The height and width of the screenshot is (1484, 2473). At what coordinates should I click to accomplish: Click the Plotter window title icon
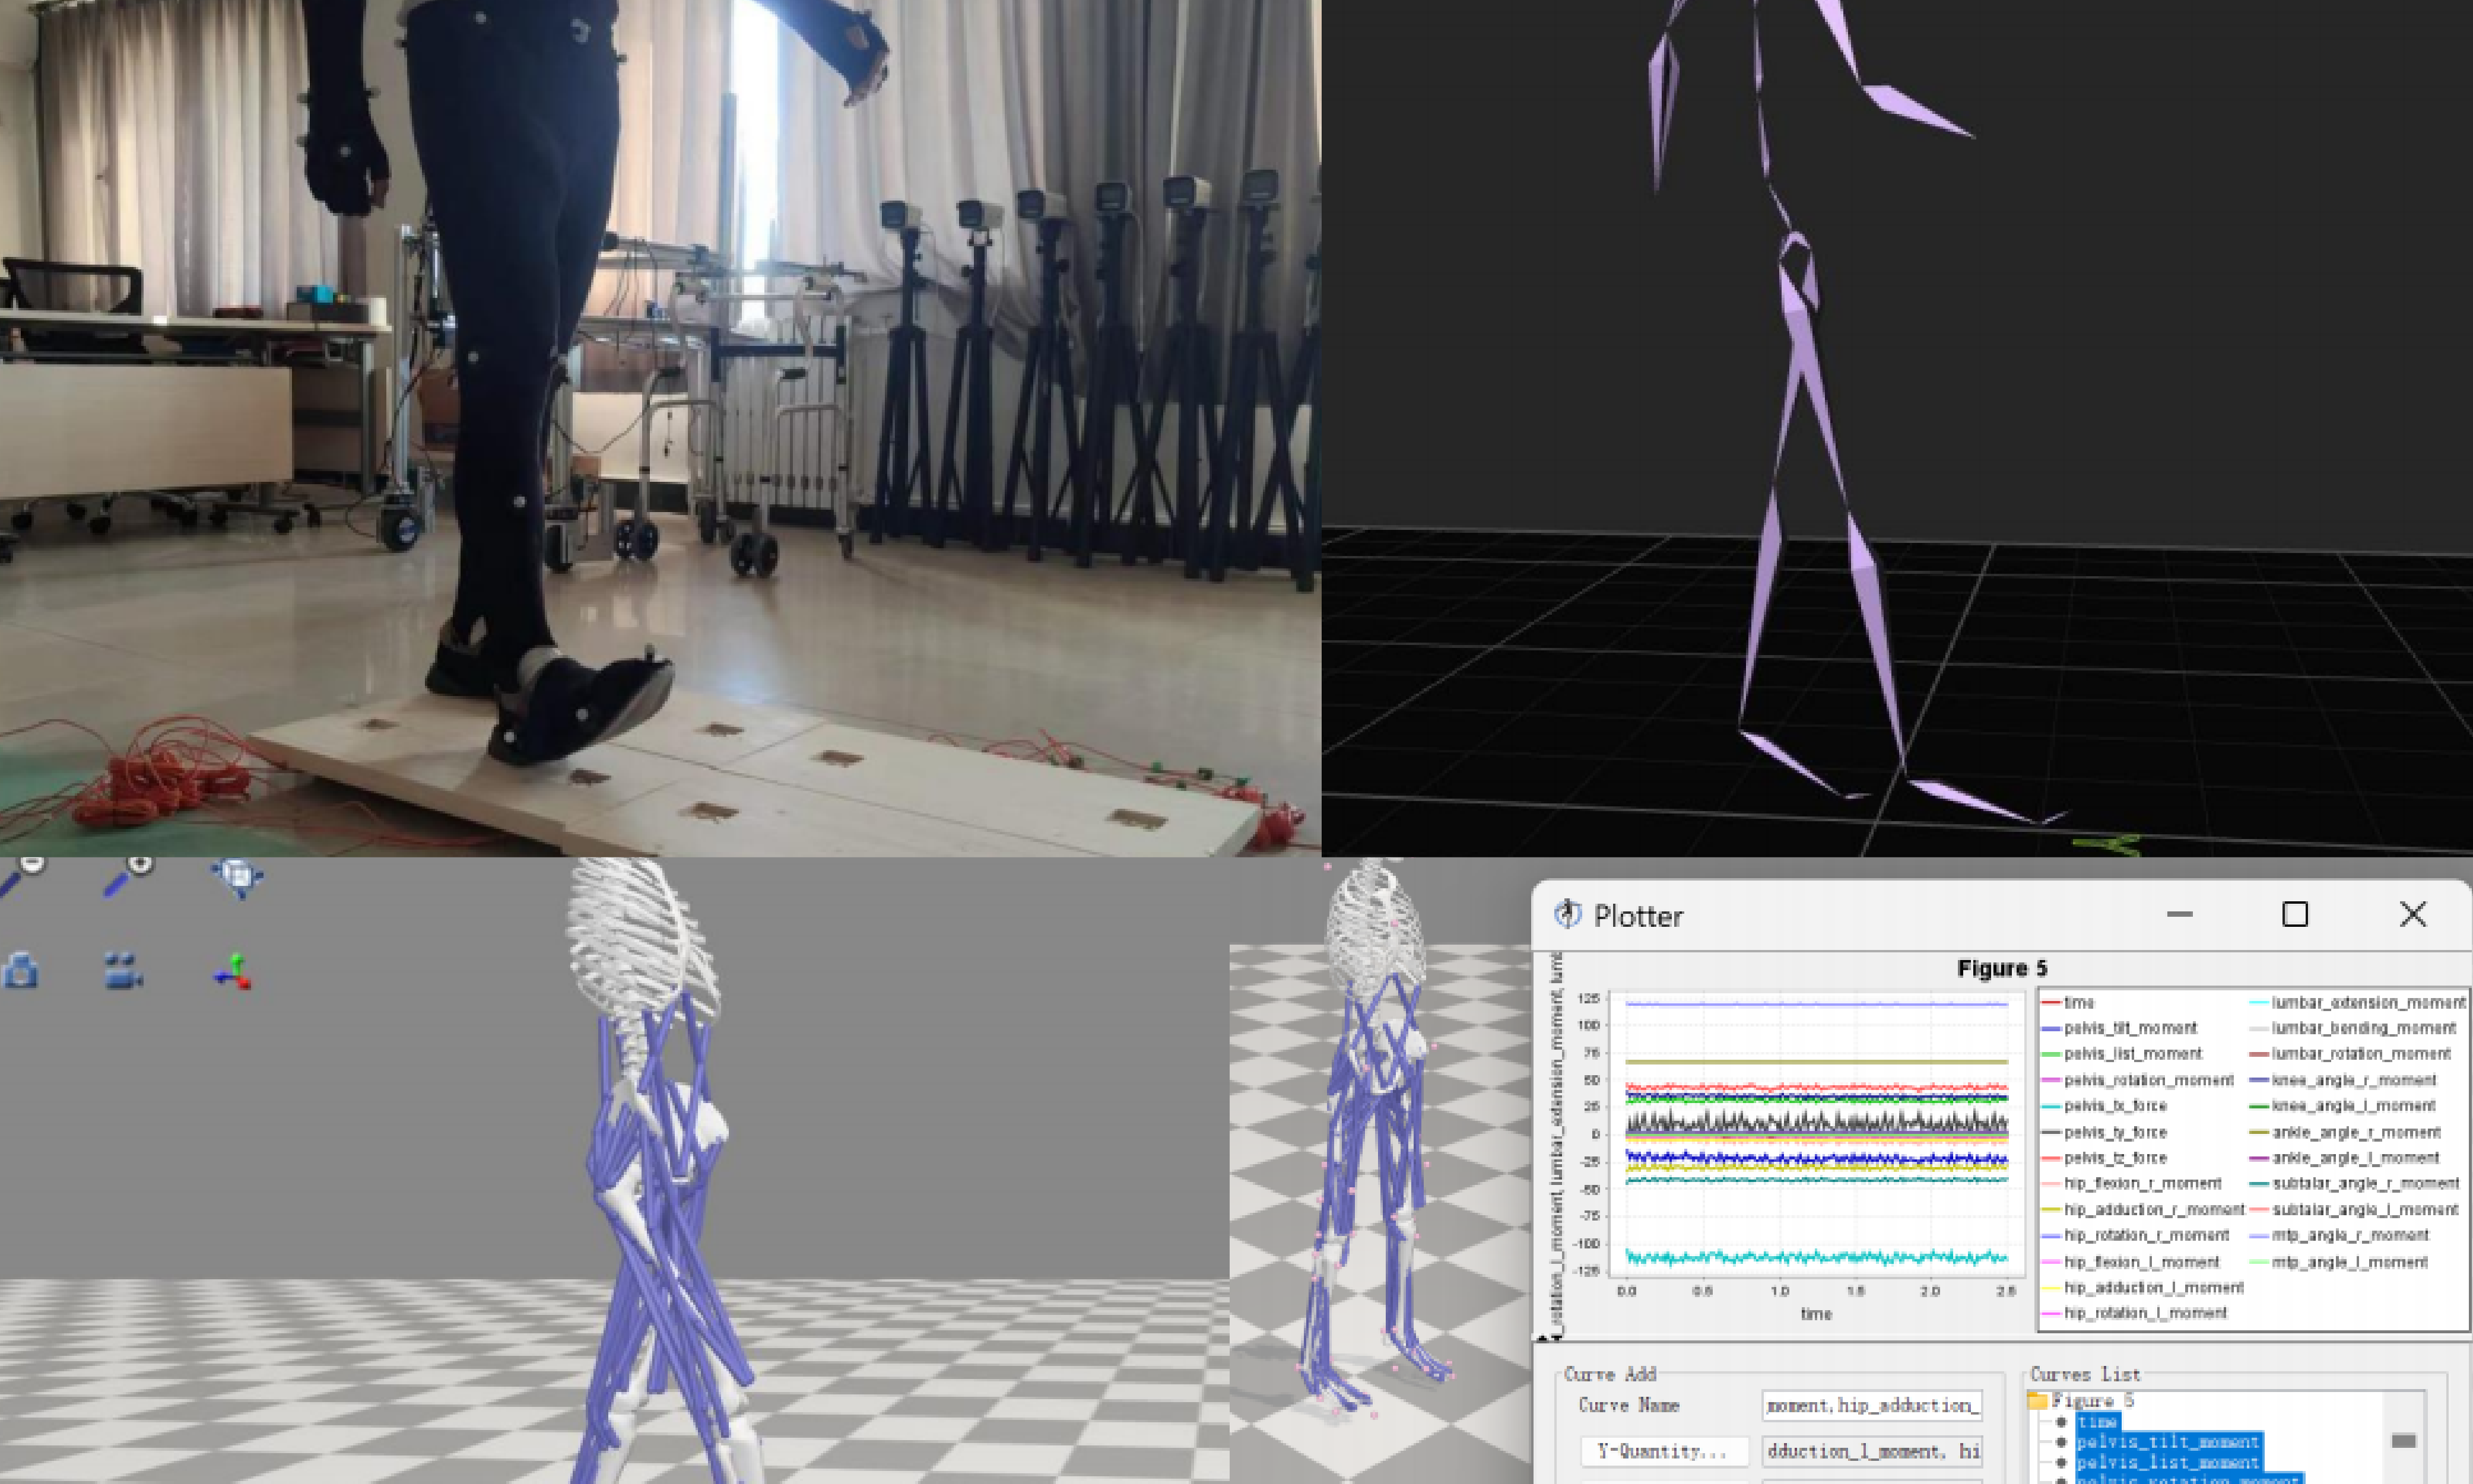[1568, 915]
